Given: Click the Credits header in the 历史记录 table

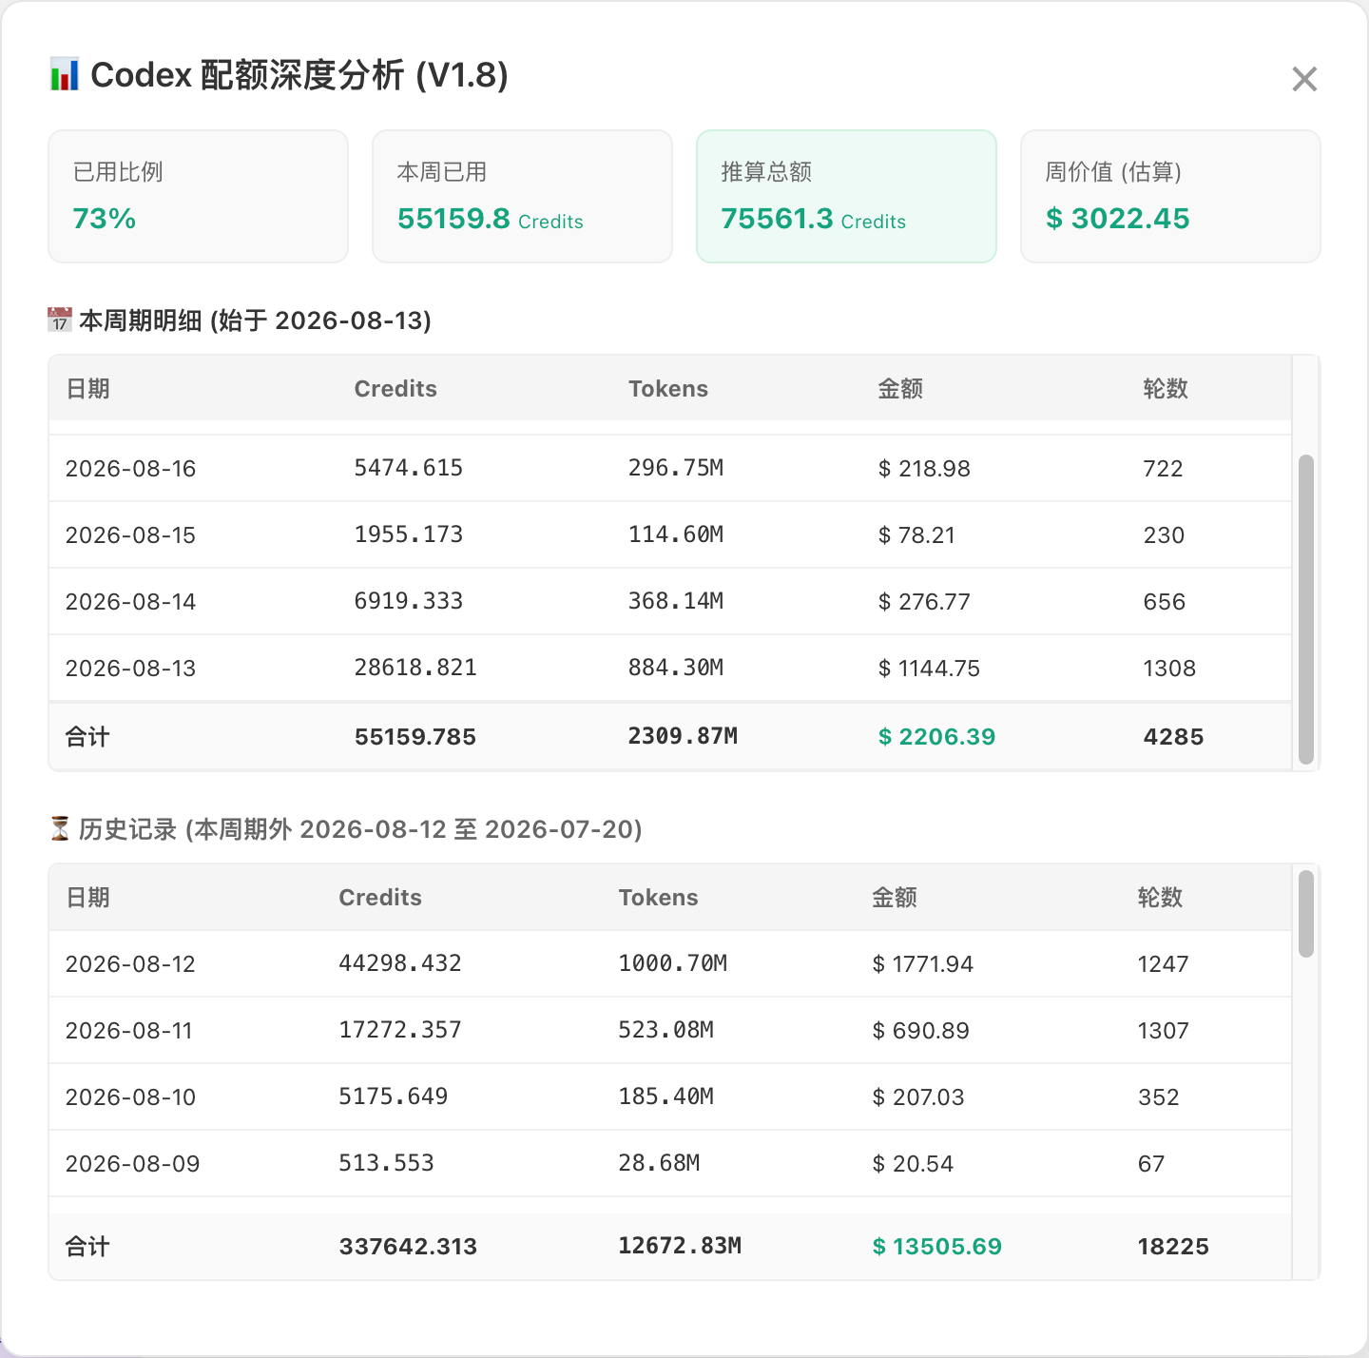Looking at the screenshot, I should click(380, 898).
